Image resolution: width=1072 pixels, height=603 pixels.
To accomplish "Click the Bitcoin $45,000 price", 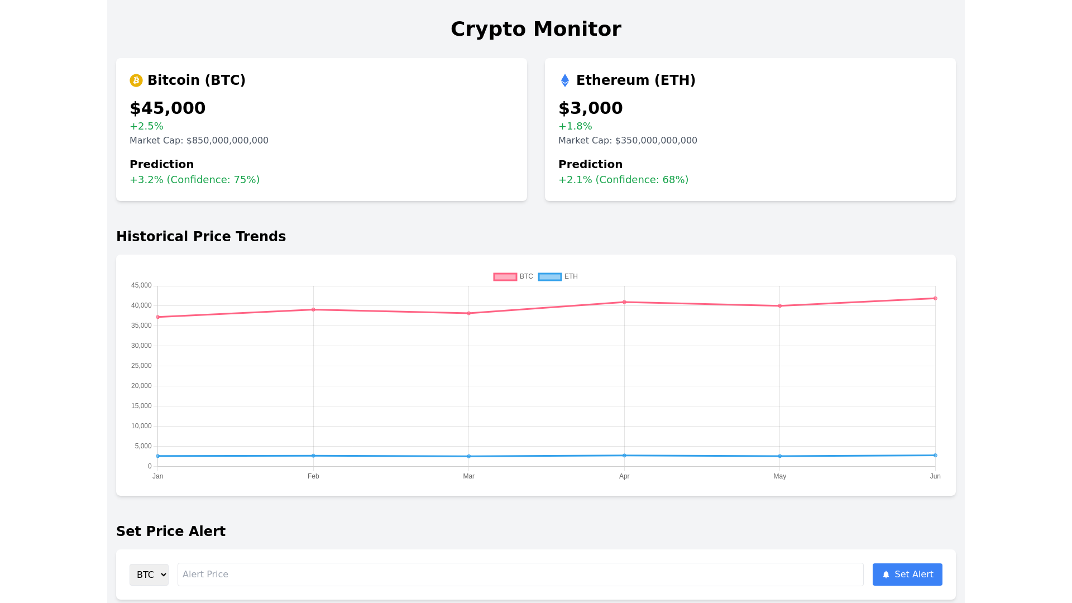I will coord(167,108).
